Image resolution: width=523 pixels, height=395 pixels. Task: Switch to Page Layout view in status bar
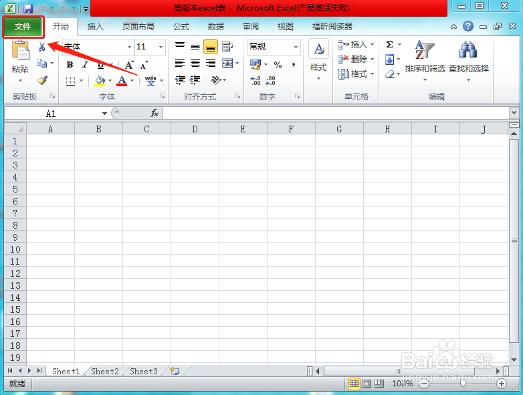367,384
